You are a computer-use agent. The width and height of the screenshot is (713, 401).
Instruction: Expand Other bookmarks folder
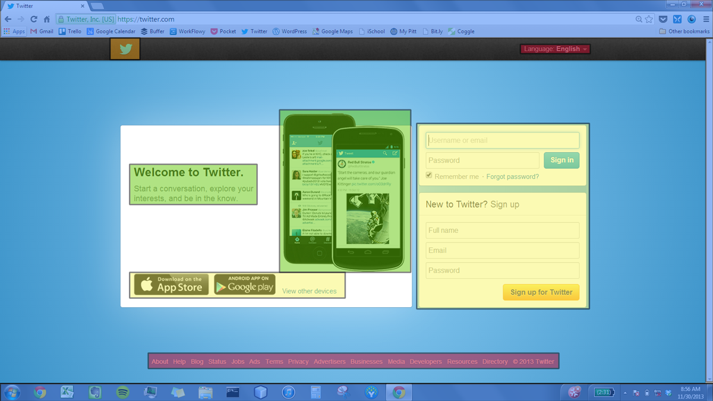tap(684, 31)
